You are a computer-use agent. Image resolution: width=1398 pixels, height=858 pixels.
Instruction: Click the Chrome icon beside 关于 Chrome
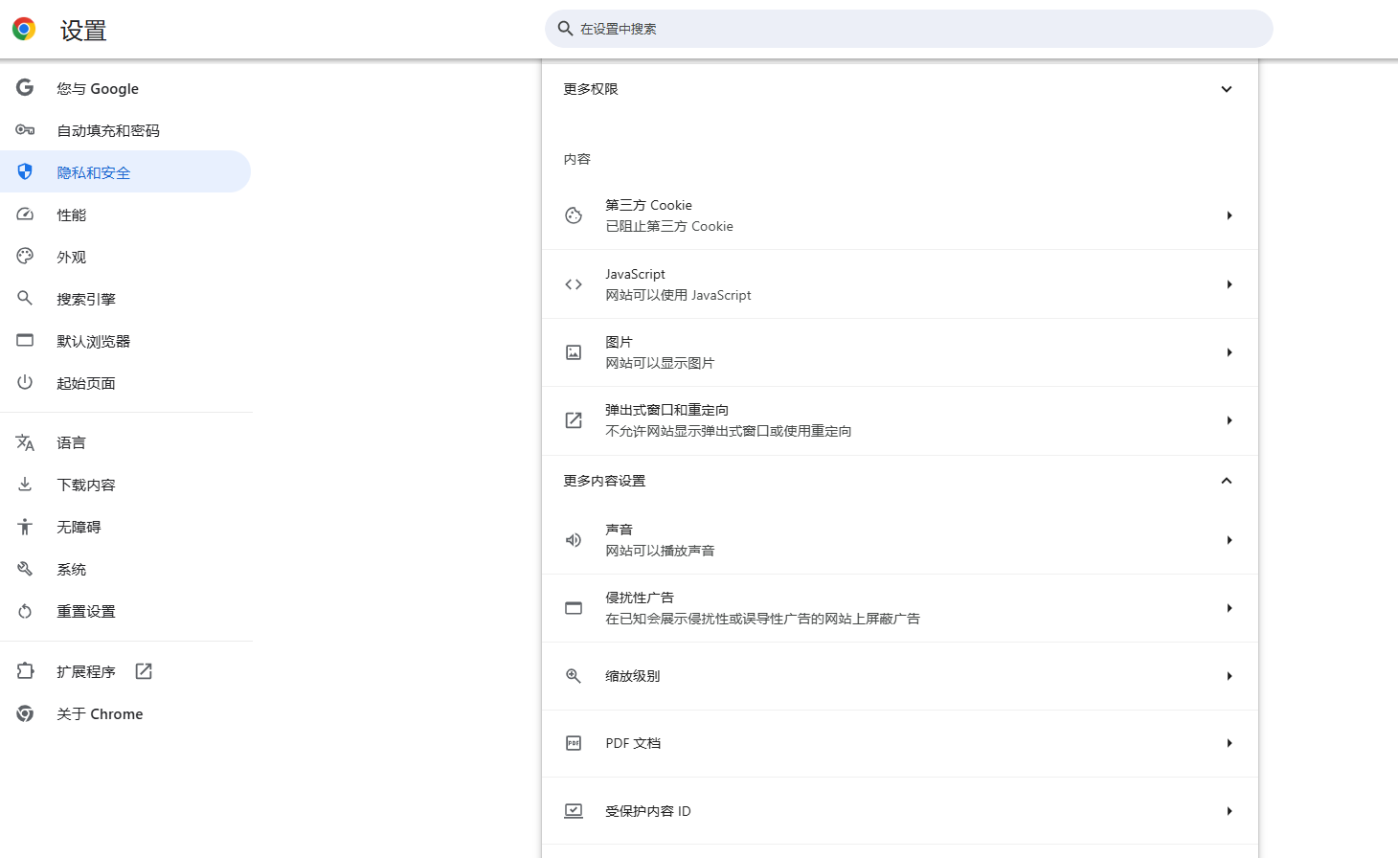point(25,713)
